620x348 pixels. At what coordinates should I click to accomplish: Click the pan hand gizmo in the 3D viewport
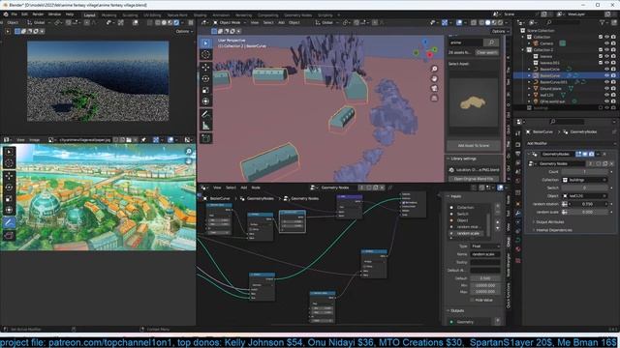click(434, 78)
